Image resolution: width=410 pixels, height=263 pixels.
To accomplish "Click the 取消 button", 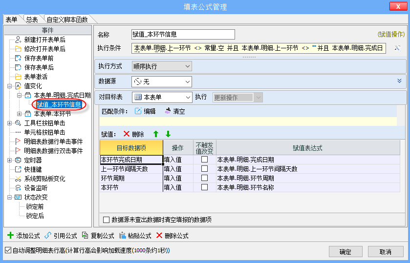I will 385,251.
